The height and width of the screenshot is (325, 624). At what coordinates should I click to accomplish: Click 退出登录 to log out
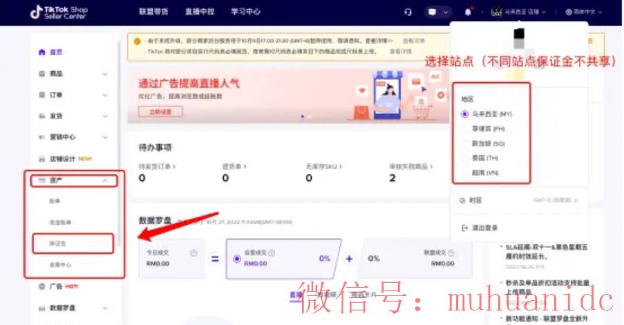pos(484,228)
